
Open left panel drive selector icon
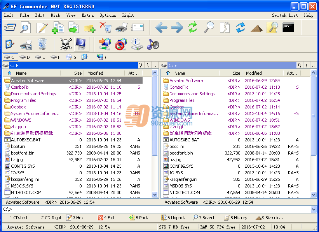[x=5, y=65]
